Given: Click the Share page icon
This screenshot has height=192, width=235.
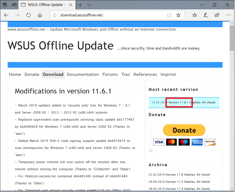Looking at the screenshot, I should pyautogui.click(x=217, y=15).
